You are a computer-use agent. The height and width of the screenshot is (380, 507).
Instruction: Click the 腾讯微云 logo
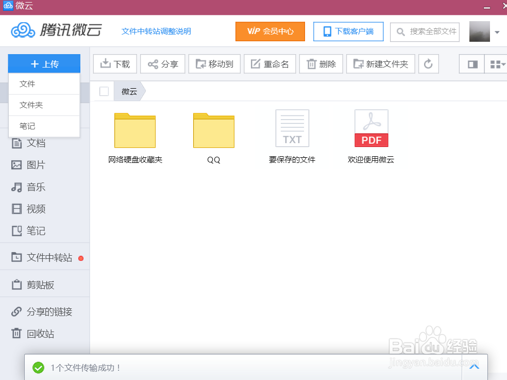(57, 30)
